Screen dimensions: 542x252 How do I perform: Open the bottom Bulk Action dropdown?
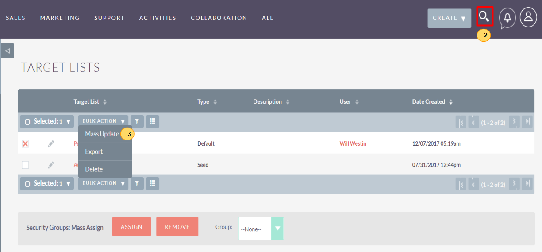tap(103, 183)
